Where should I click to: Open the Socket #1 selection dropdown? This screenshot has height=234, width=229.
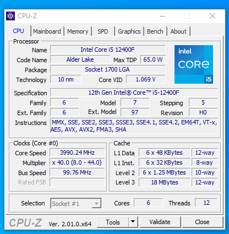(x=76, y=203)
